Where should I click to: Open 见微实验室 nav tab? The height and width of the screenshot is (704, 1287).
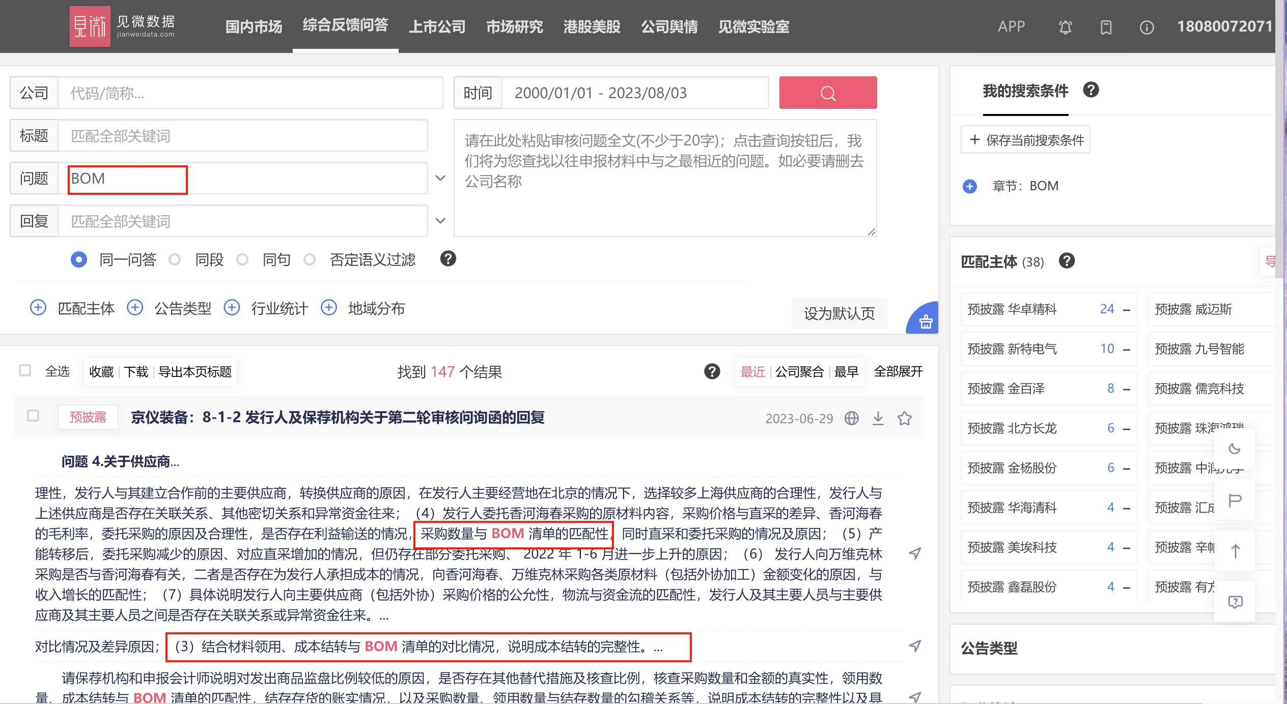[x=753, y=26]
